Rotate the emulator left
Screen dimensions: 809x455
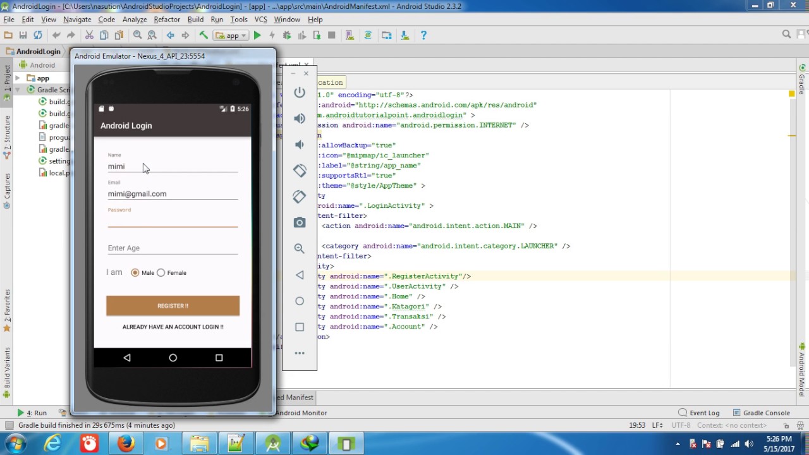pyautogui.click(x=300, y=171)
